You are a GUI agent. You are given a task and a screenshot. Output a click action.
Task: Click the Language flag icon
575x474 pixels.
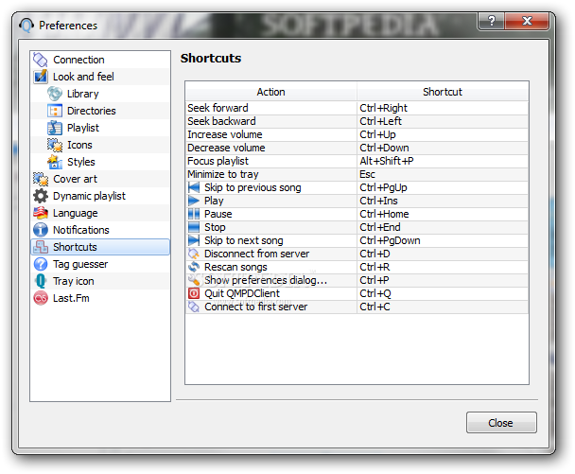41,213
